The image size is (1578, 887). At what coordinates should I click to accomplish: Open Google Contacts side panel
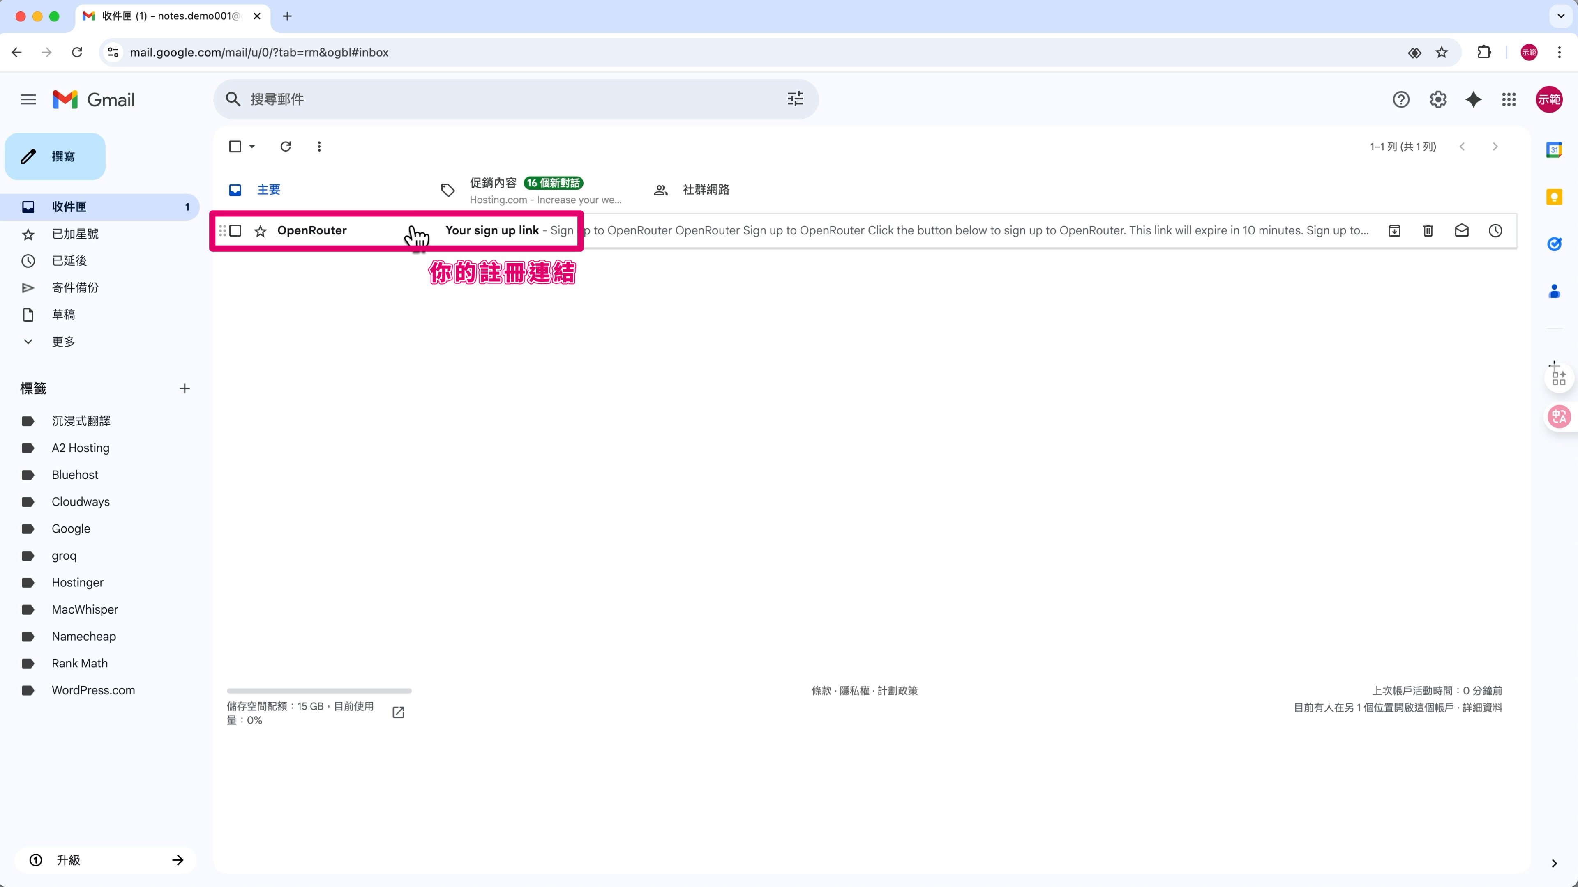tap(1554, 292)
